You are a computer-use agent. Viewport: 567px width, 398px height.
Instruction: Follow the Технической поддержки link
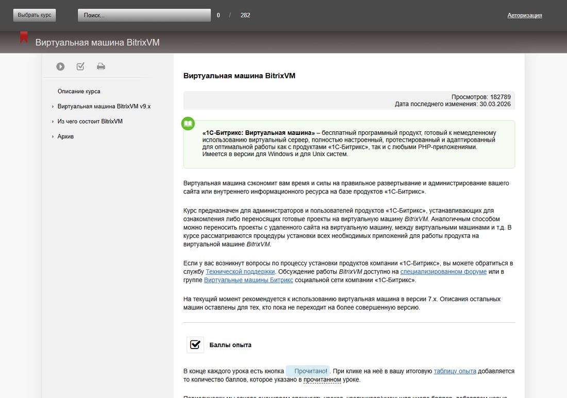pos(240,271)
